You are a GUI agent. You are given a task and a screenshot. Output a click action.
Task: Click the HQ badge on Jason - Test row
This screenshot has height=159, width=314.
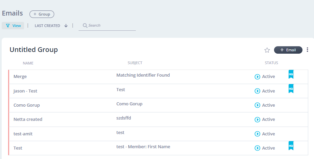point(291,88)
